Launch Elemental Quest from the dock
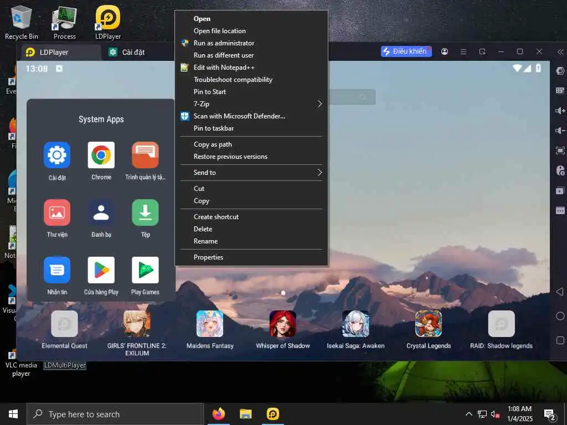Screen dimensions: 567x425 click(64, 330)
